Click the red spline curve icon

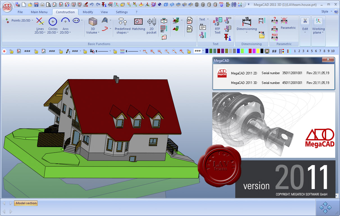105,28
